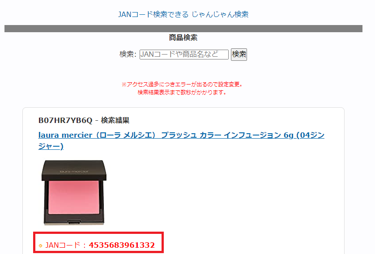Click the orange bullet beside JANコード
The width and height of the screenshot is (375, 254).
point(40,246)
